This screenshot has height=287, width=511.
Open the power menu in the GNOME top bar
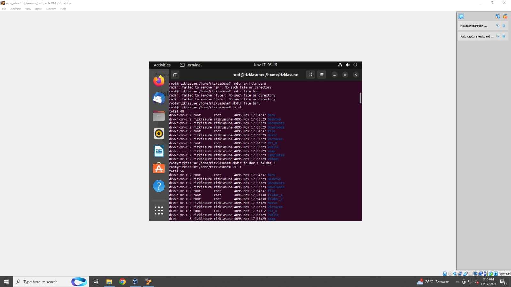(355, 65)
